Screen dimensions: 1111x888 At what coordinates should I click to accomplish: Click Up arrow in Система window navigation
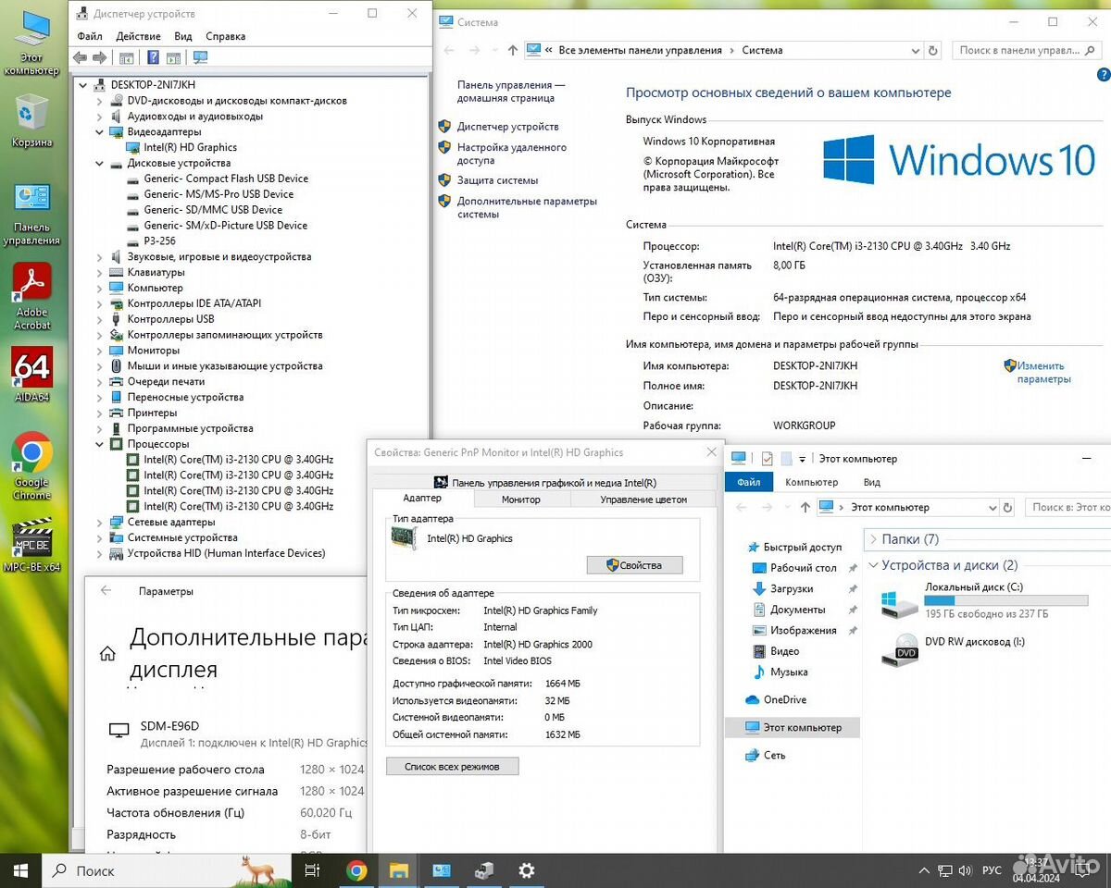click(x=513, y=51)
